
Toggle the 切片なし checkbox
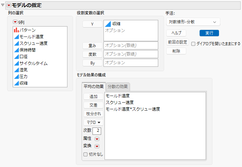(x=85, y=154)
